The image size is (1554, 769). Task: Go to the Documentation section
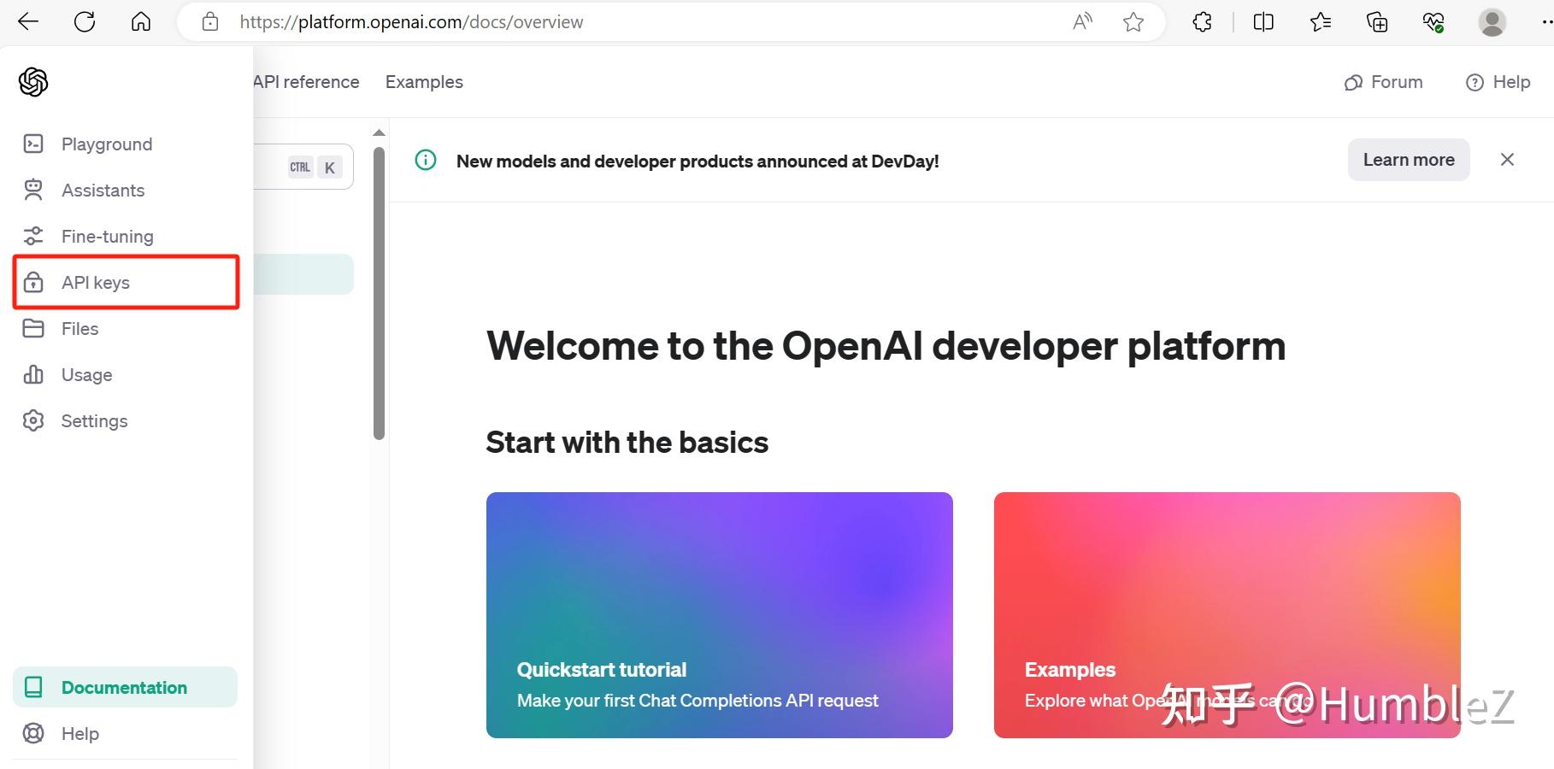pyautogui.click(x=124, y=687)
